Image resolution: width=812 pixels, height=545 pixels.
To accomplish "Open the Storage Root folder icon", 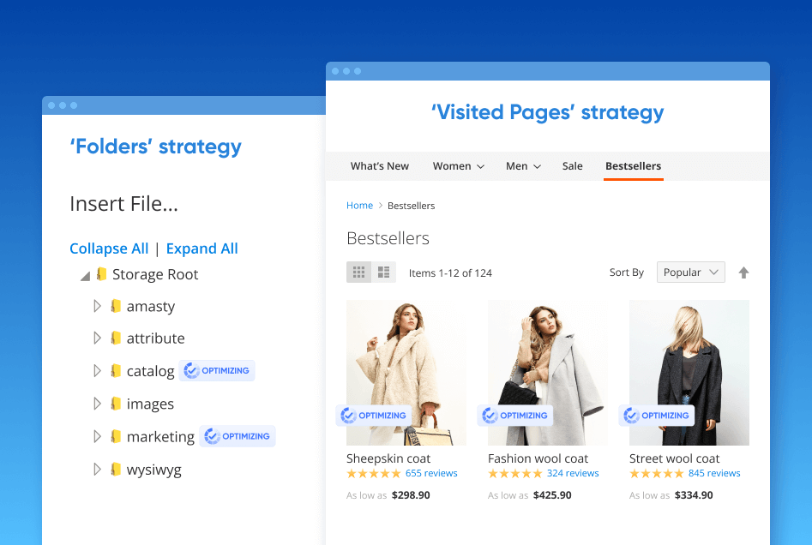I will pyautogui.click(x=102, y=274).
